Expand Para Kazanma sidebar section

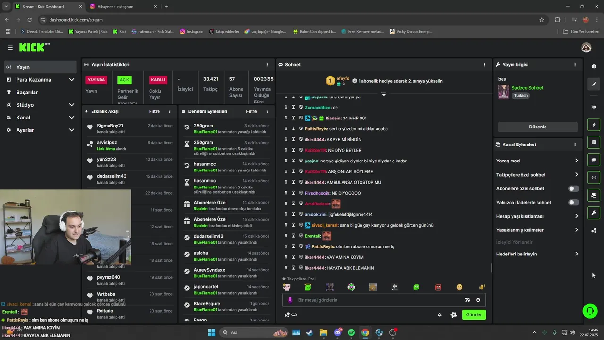(x=40, y=80)
